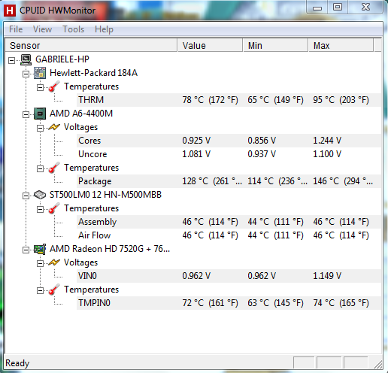The image size is (388, 373).
Task: Open the Help menu
Action: [104, 29]
